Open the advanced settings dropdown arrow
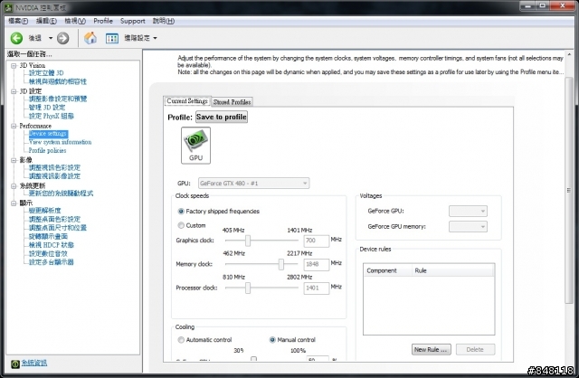The image size is (579, 378). [155, 38]
